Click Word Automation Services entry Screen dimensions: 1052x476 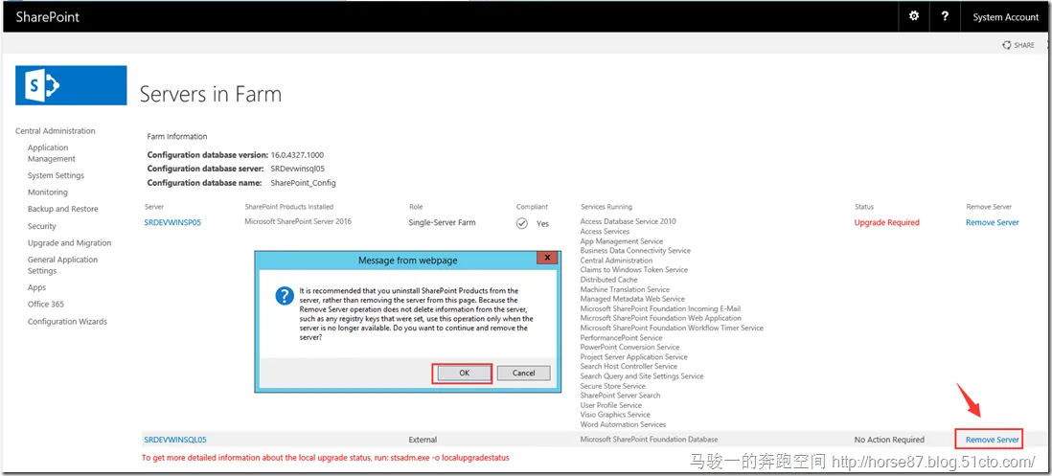click(624, 424)
